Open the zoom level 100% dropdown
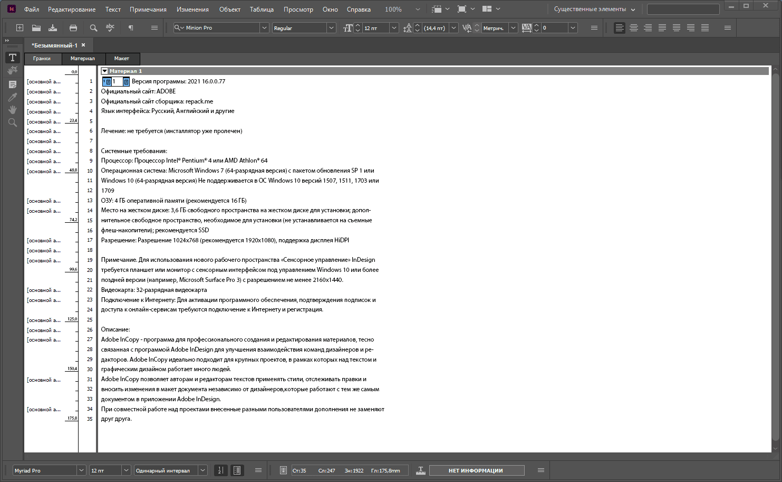The height and width of the screenshot is (482, 782). click(x=418, y=10)
